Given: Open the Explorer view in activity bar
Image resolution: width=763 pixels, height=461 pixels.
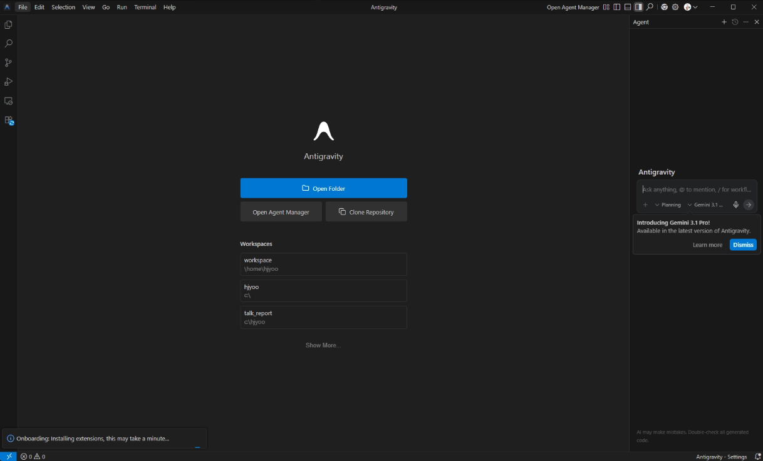Looking at the screenshot, I should 9,25.
